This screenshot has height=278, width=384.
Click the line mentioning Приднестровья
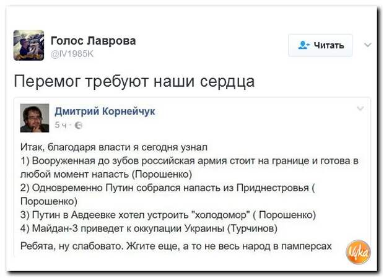(167, 188)
